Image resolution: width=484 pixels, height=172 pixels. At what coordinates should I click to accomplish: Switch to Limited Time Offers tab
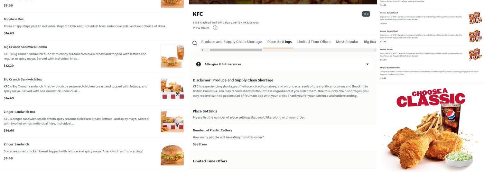(314, 42)
